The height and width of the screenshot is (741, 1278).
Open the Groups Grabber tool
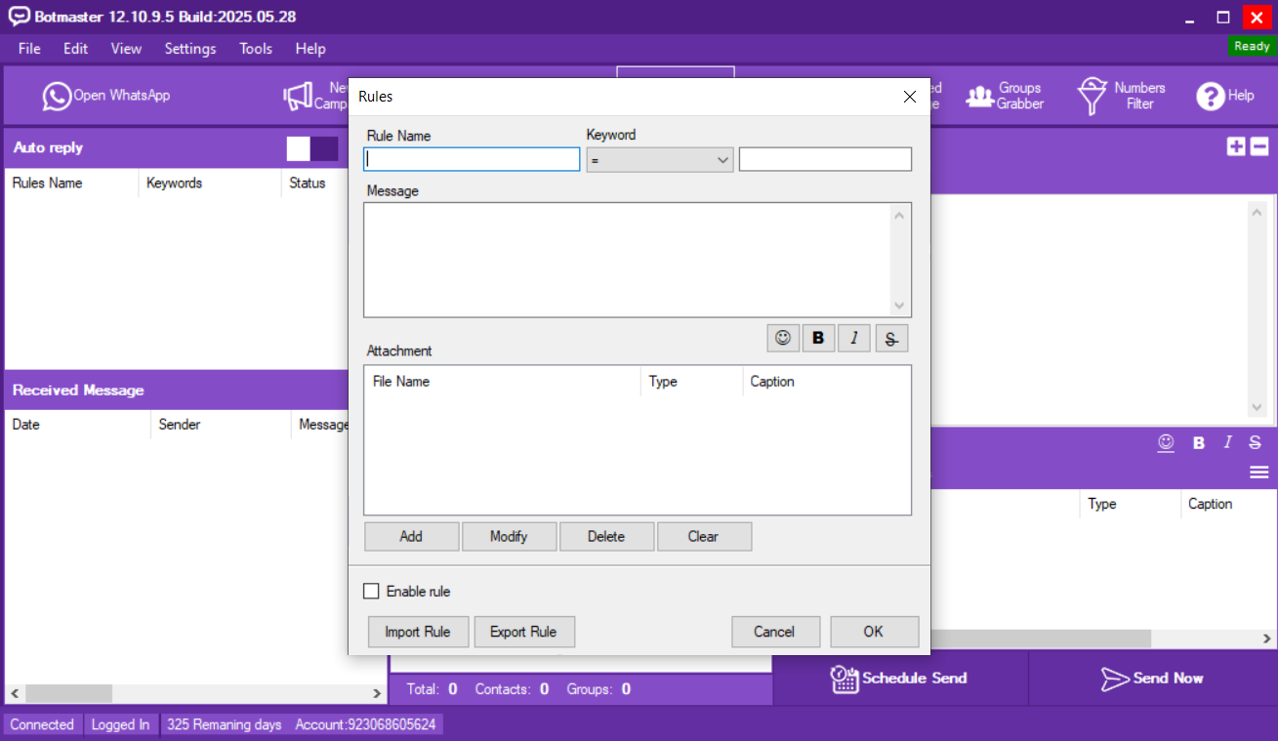pyautogui.click(x=1005, y=96)
